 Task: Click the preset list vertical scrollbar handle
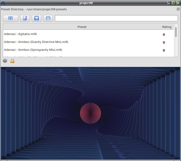pos(176,32)
